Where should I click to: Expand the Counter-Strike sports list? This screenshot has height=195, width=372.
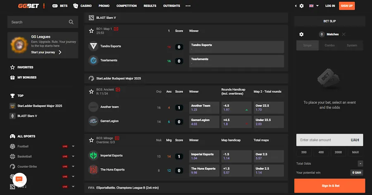73,167
